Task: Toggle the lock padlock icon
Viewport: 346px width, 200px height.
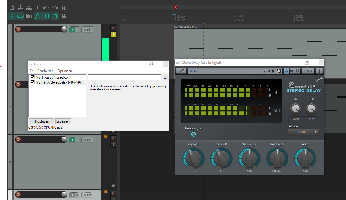Action: click(64, 16)
